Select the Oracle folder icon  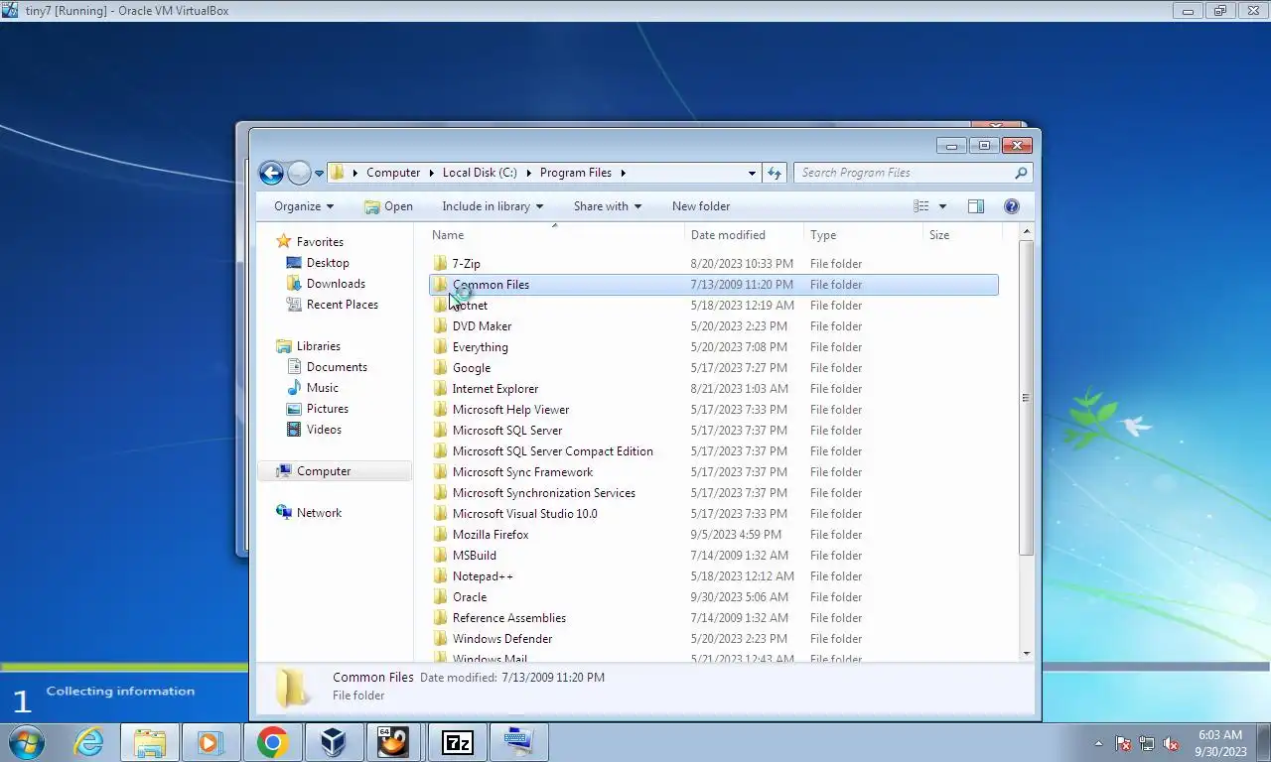(x=441, y=597)
